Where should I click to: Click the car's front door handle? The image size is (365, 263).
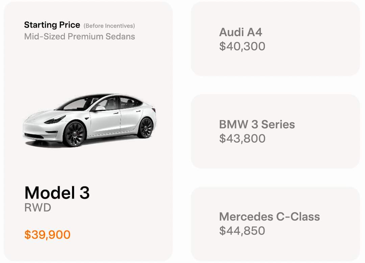point(116,113)
